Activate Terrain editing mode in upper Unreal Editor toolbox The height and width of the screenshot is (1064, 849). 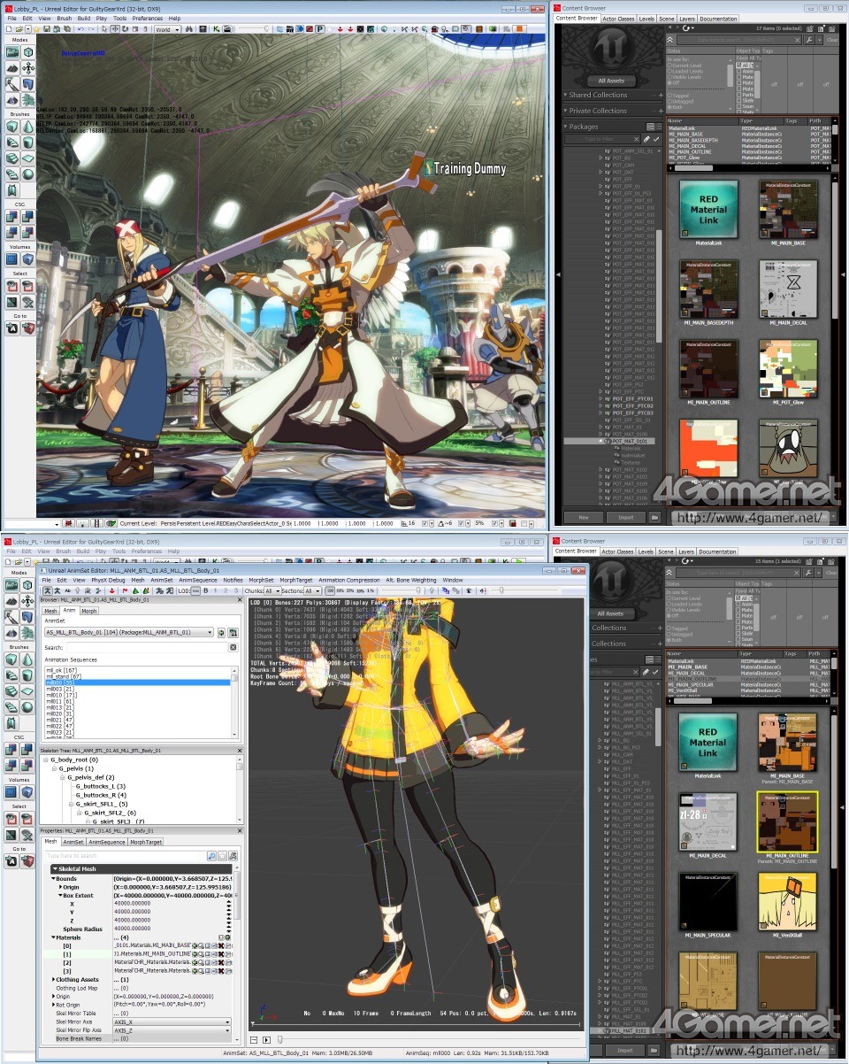click(12, 68)
